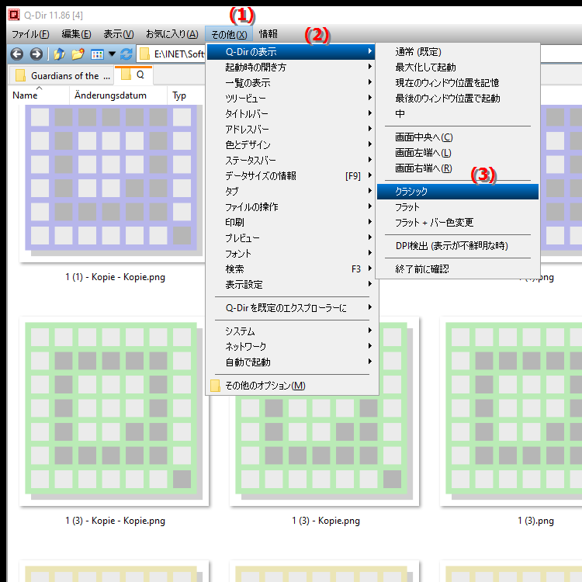Open the タブ submenu entry
The width and height of the screenshot is (582, 582).
pos(291,192)
